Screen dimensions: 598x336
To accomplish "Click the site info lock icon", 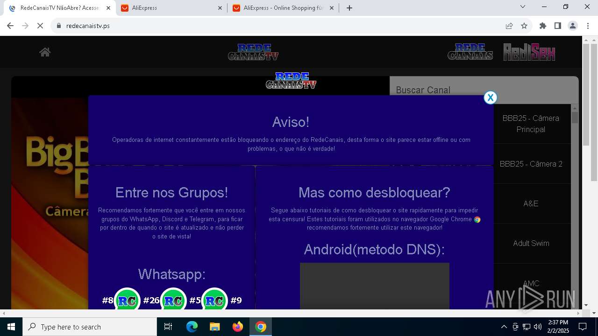I will pyautogui.click(x=58, y=26).
